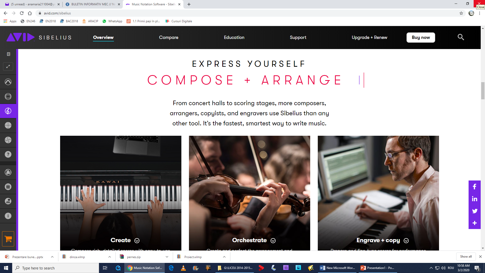Click the Buy now button
485x273 pixels.
[421, 37]
